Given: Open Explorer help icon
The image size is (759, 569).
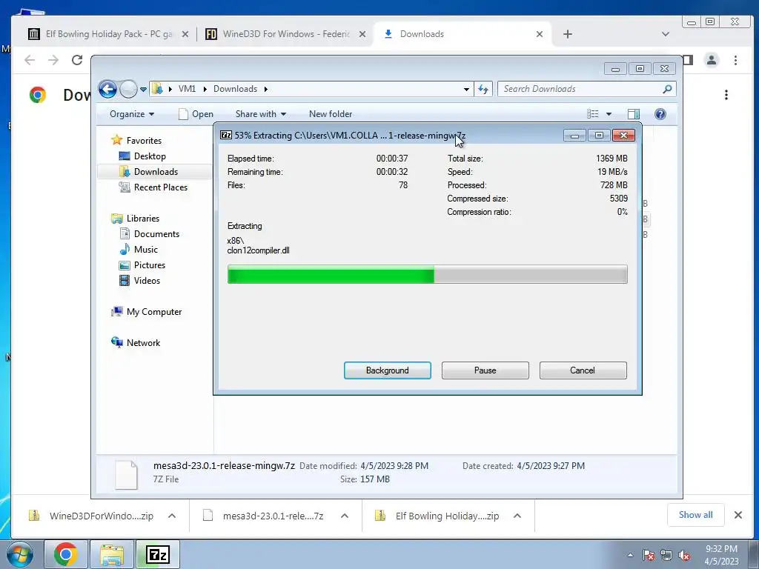Looking at the screenshot, I should click(660, 114).
